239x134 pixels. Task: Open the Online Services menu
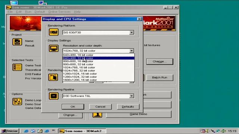coord(59,12)
